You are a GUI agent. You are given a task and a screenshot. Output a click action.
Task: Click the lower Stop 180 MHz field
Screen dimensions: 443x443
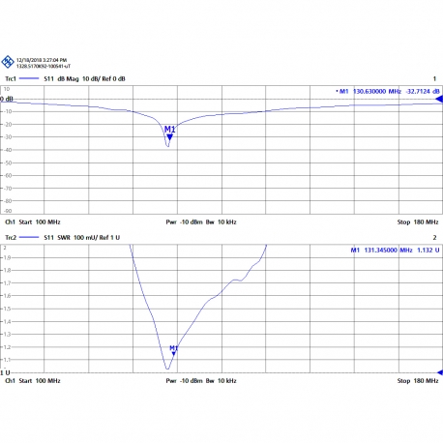(x=418, y=380)
